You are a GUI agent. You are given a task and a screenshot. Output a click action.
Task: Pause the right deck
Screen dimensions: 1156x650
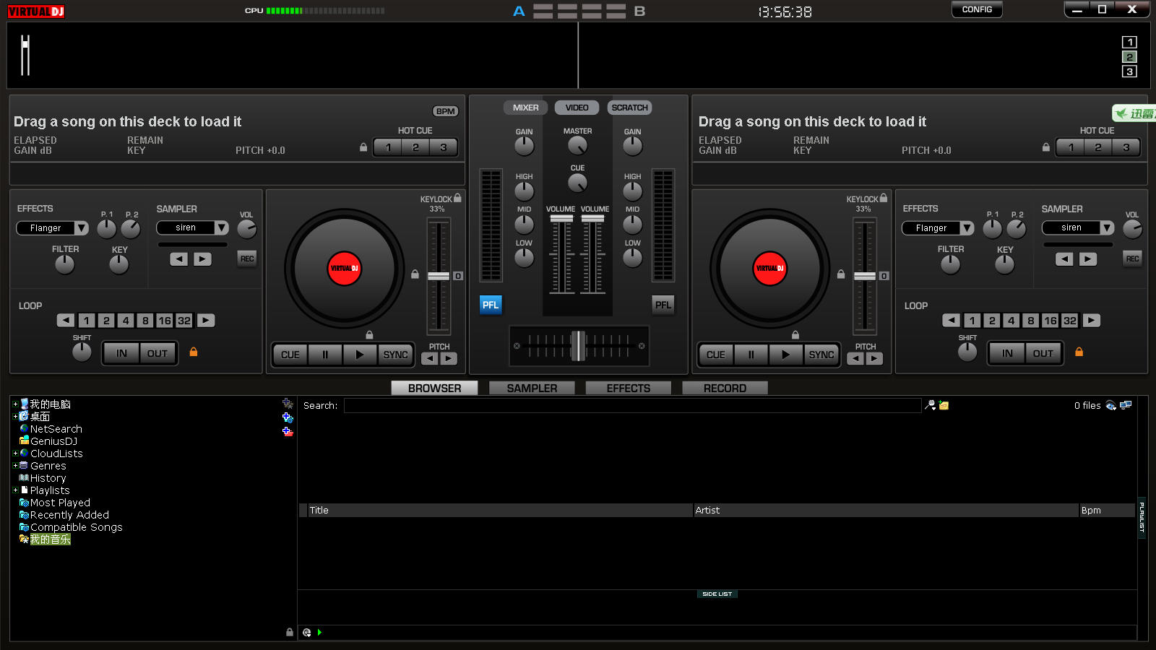751,355
